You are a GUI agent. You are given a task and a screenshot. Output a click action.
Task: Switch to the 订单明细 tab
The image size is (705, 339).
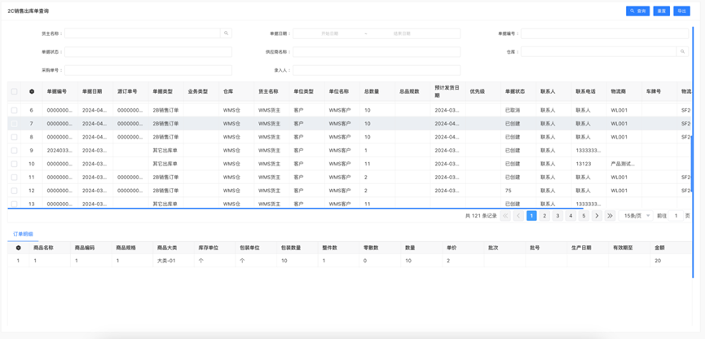24,234
